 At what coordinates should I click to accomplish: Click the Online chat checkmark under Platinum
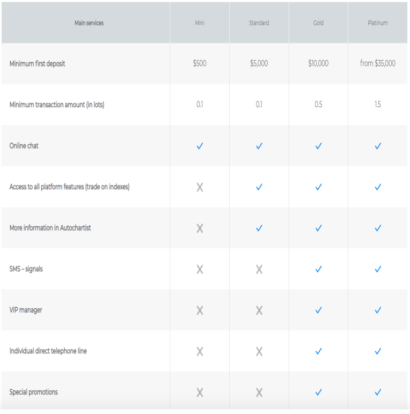click(378, 146)
